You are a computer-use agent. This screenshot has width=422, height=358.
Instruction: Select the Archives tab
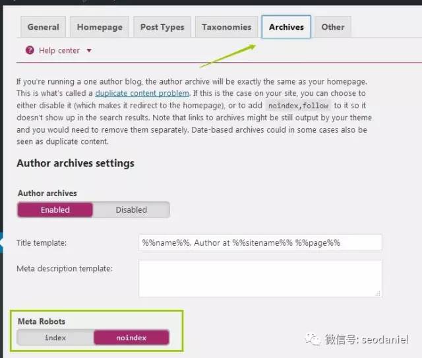coord(286,27)
